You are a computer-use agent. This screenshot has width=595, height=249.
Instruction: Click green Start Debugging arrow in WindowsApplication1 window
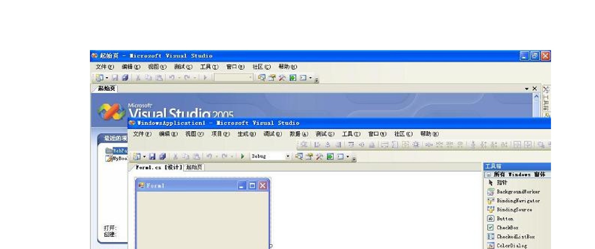pos(243,157)
